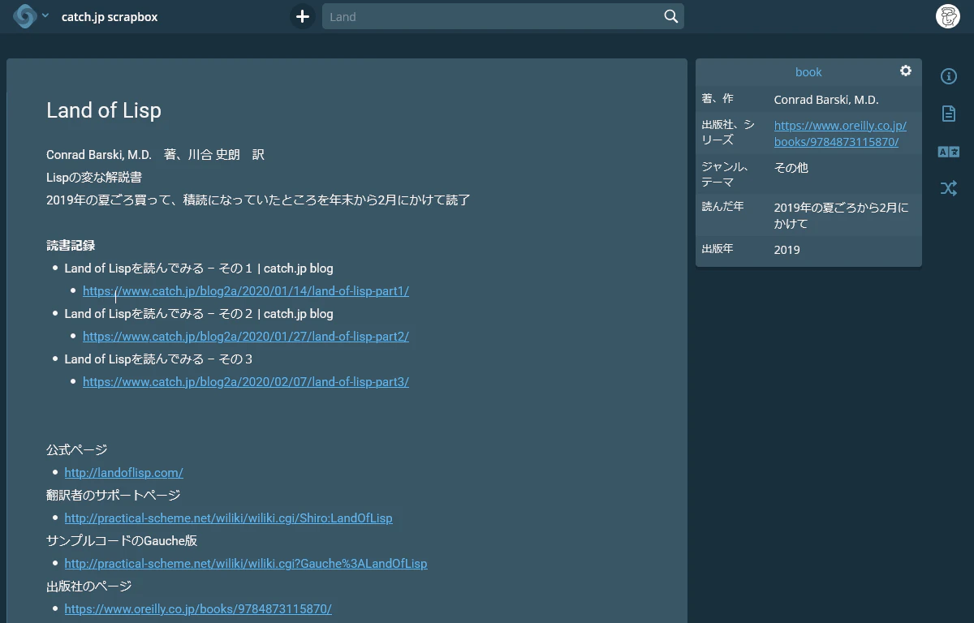974x623 pixels.
Task: Click the ジャンル、テーマ label in book panel
Action: [x=725, y=174]
